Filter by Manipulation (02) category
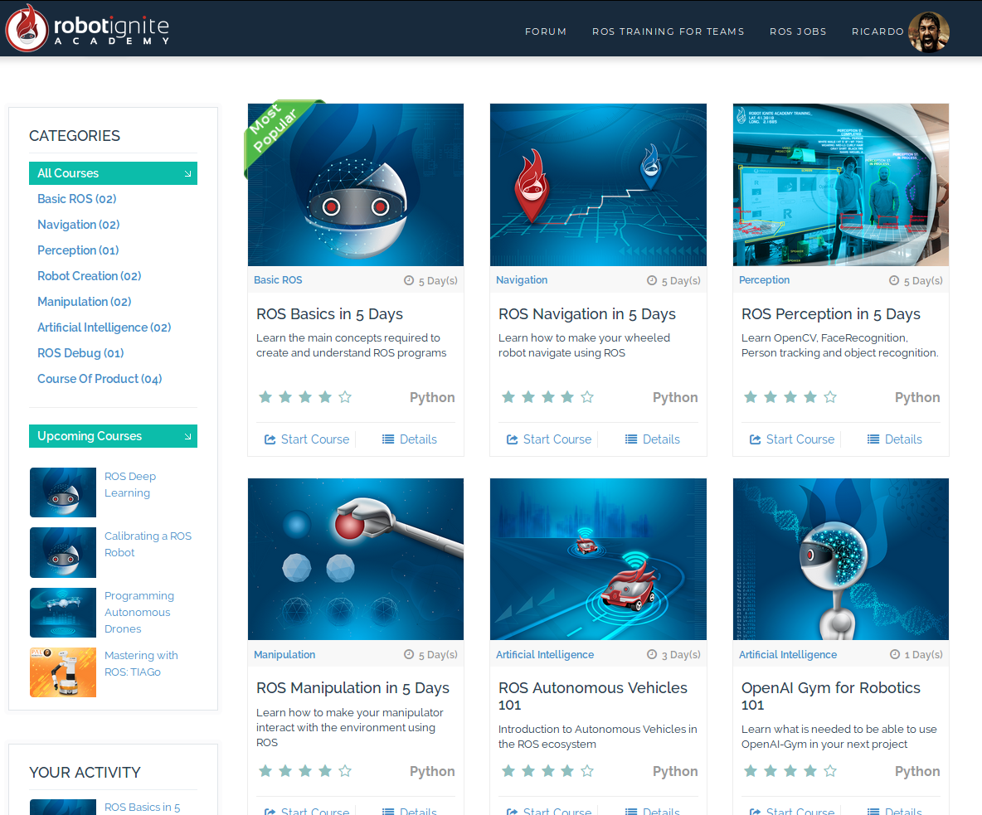 (x=85, y=302)
